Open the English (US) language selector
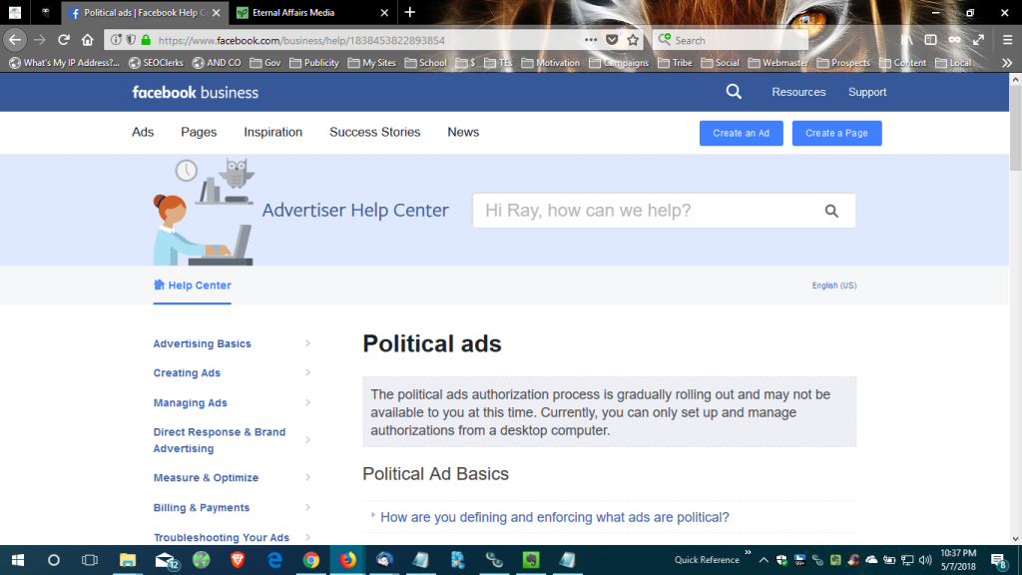The height and width of the screenshot is (575, 1022). (833, 286)
